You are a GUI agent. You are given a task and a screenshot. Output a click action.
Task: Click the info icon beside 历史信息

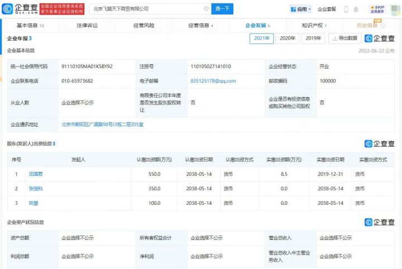(x=383, y=26)
